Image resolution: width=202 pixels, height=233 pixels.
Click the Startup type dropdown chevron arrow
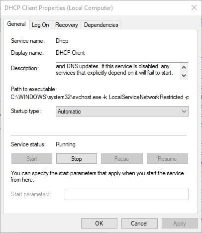pos(184,112)
